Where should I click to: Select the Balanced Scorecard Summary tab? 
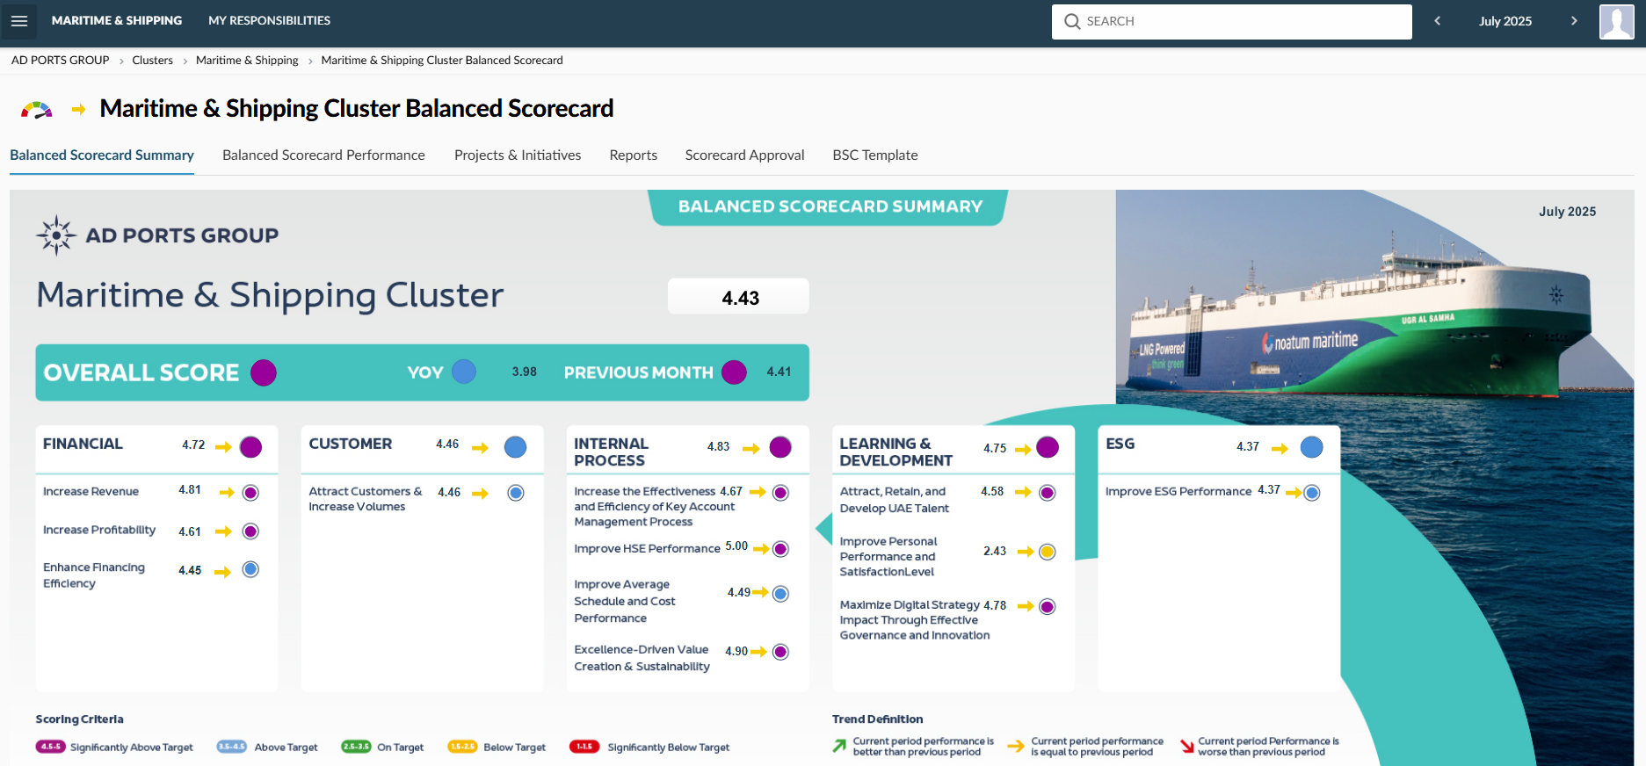(102, 155)
